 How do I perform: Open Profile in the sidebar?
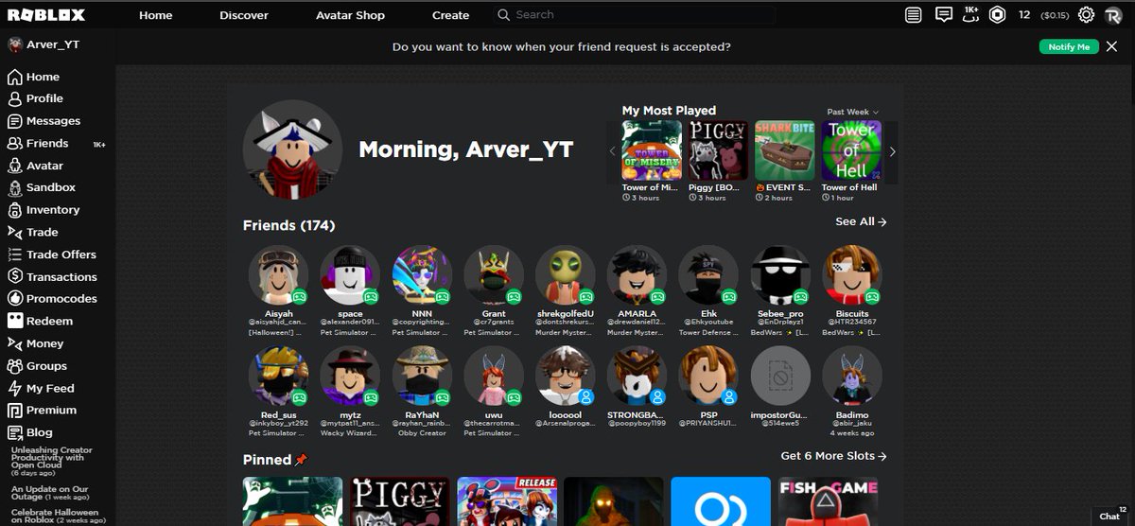click(x=36, y=98)
